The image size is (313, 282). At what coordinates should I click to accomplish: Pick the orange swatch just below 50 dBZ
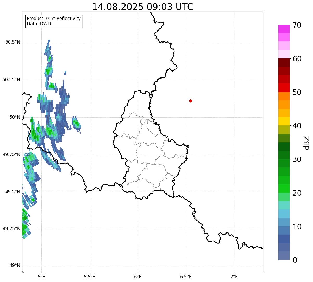coord(284,96)
